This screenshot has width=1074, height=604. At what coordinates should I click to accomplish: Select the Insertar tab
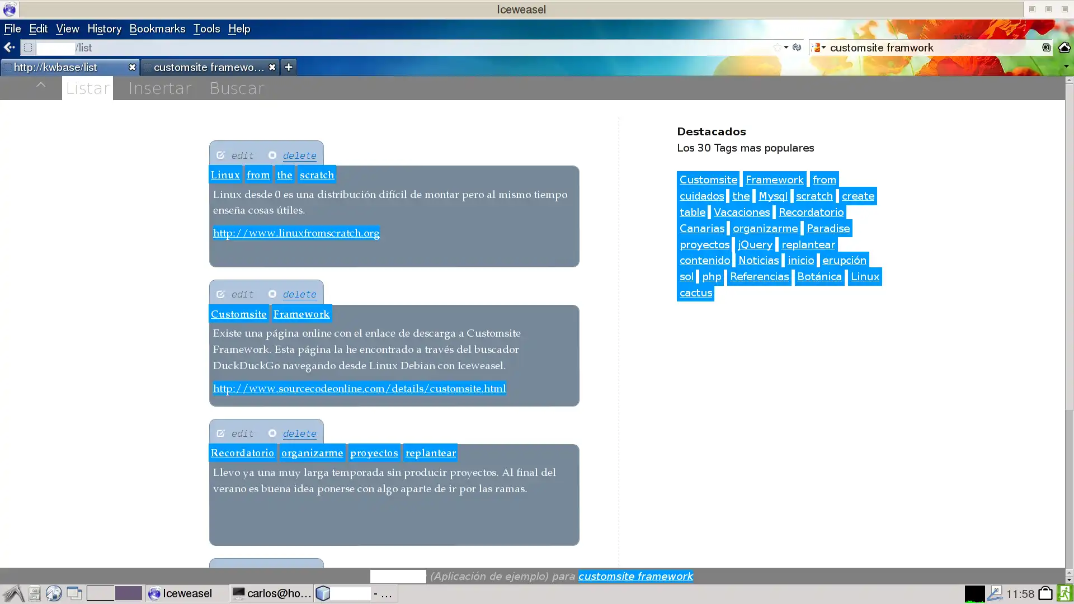tap(159, 88)
